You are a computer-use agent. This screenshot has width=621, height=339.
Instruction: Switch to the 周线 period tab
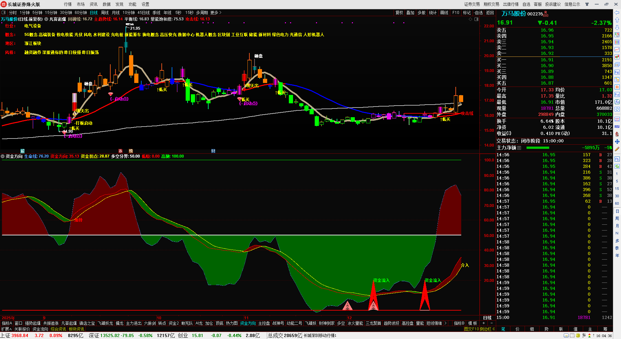pyautogui.click(x=105, y=13)
